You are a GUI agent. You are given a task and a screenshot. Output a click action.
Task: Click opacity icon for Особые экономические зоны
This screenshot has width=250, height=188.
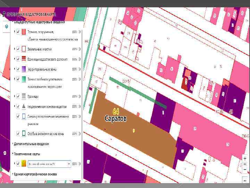[80, 134]
